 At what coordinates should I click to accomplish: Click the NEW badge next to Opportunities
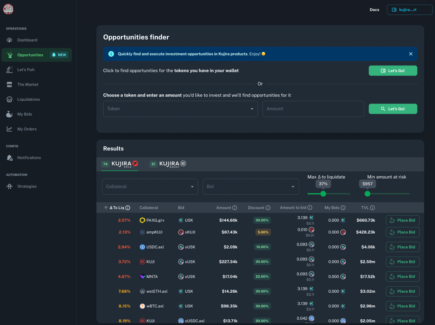59,55
